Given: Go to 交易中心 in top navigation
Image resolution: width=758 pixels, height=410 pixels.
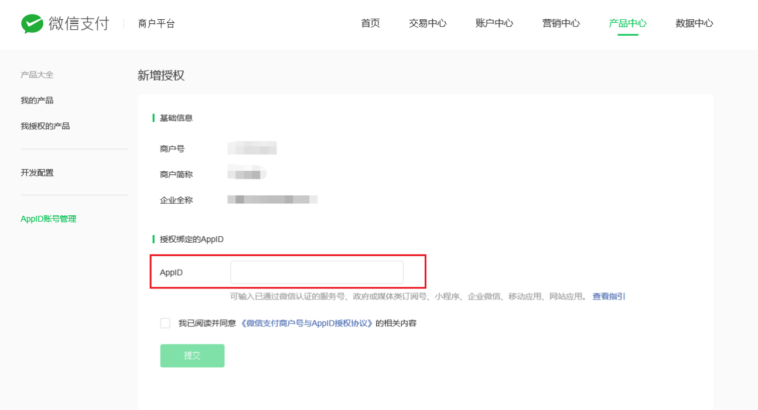Looking at the screenshot, I should pos(428,23).
